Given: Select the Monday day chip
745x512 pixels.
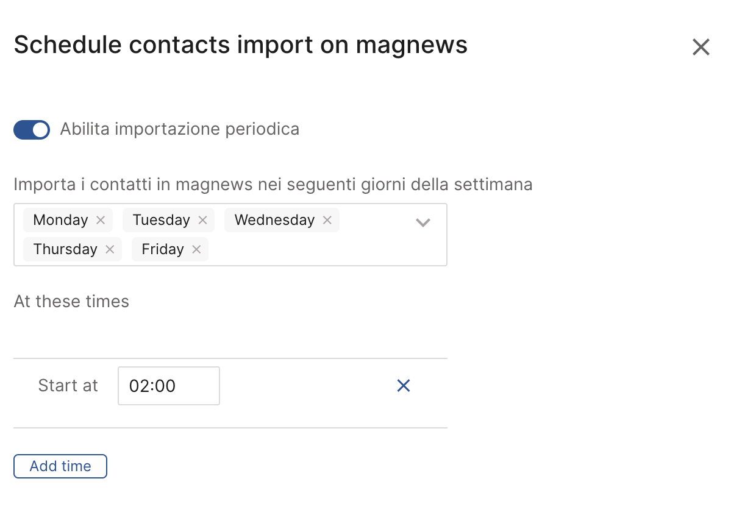Looking at the screenshot, I should tap(60, 220).
